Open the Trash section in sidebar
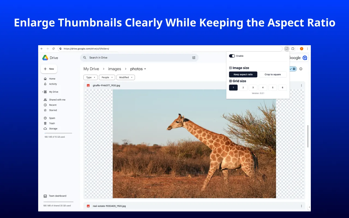Viewport: 349px width, 218px height. pos(45,123)
